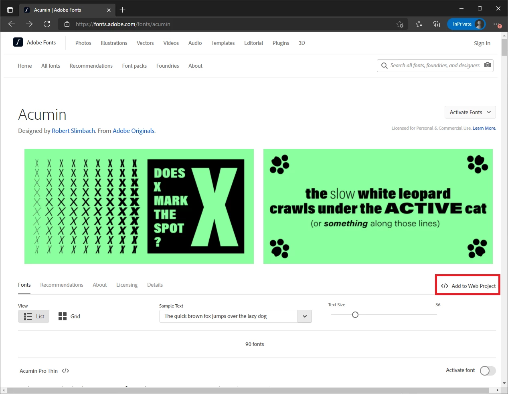
Task: Click the Sign in link
Action: point(482,43)
